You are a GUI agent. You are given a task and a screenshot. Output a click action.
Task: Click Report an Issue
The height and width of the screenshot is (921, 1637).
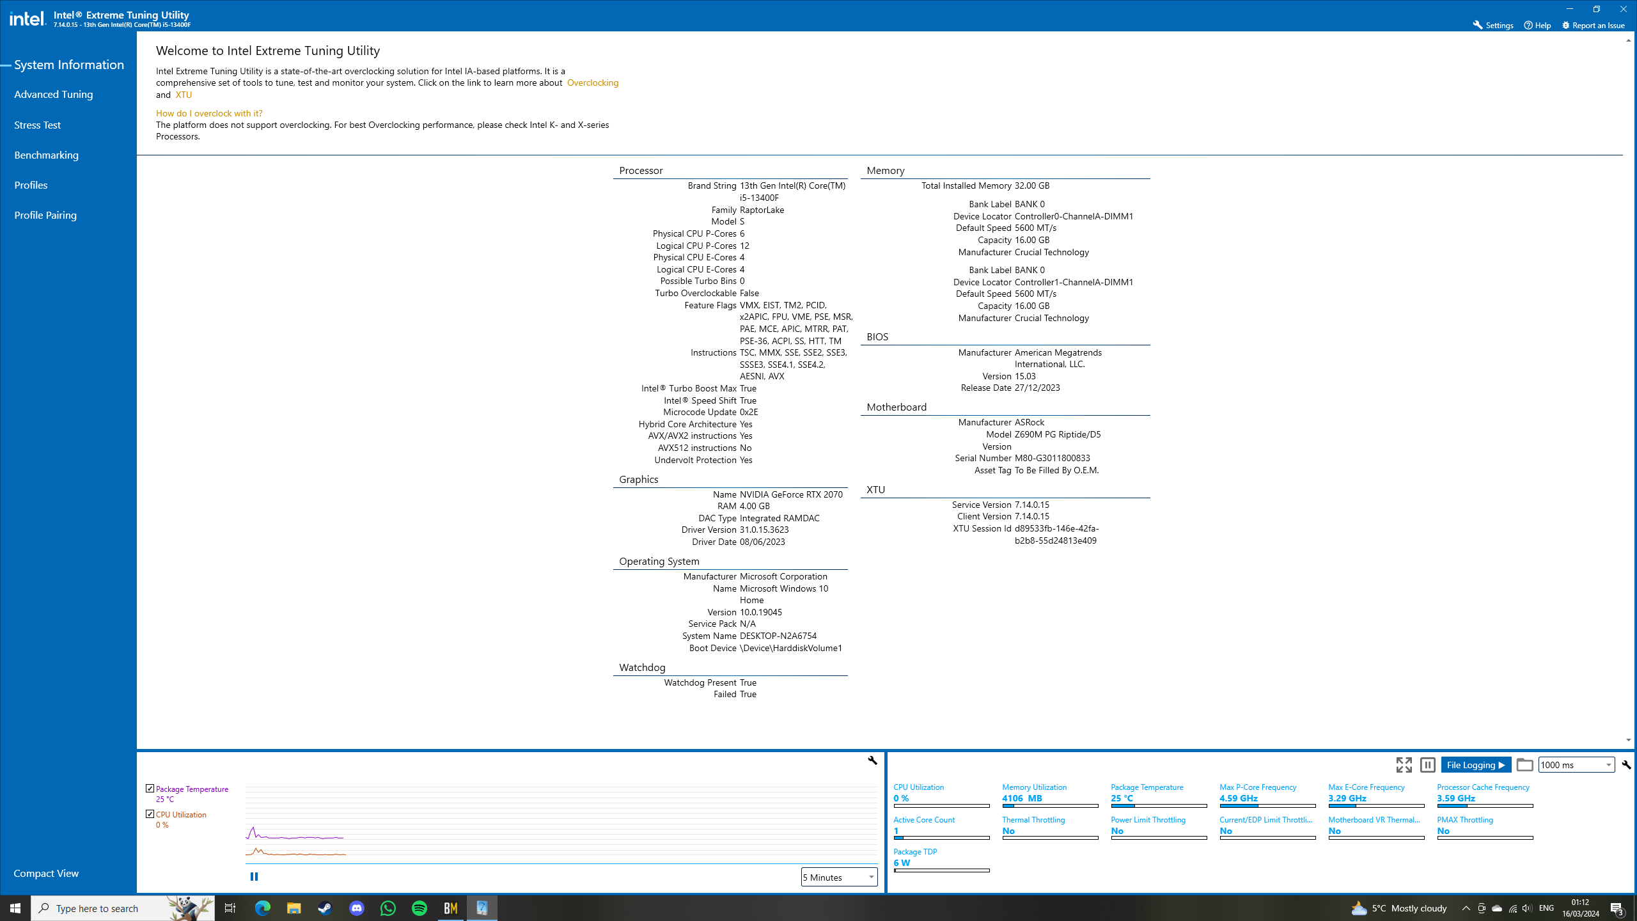pos(1593,25)
